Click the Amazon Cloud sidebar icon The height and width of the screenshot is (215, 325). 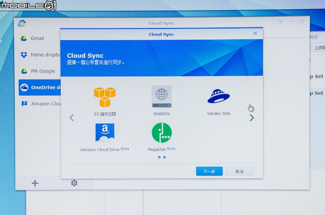tap(24, 104)
